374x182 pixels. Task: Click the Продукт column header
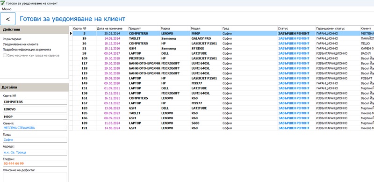coord(144,29)
